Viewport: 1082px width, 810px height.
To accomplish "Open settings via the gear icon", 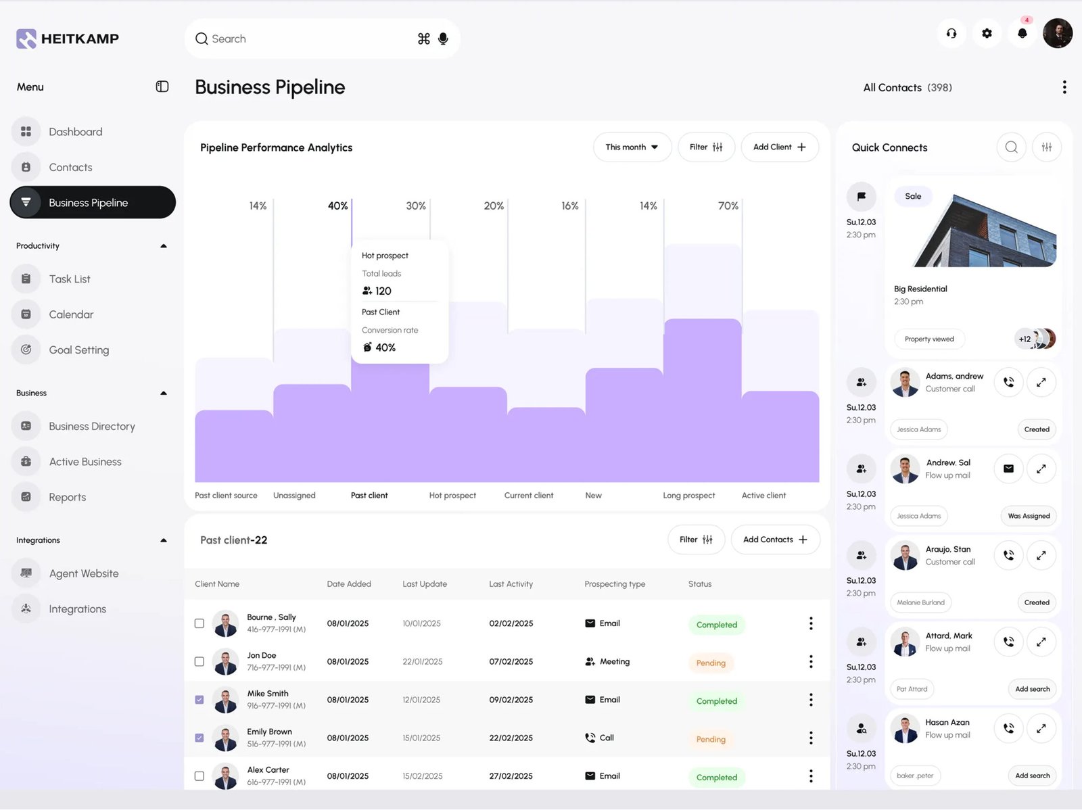I will tap(987, 33).
